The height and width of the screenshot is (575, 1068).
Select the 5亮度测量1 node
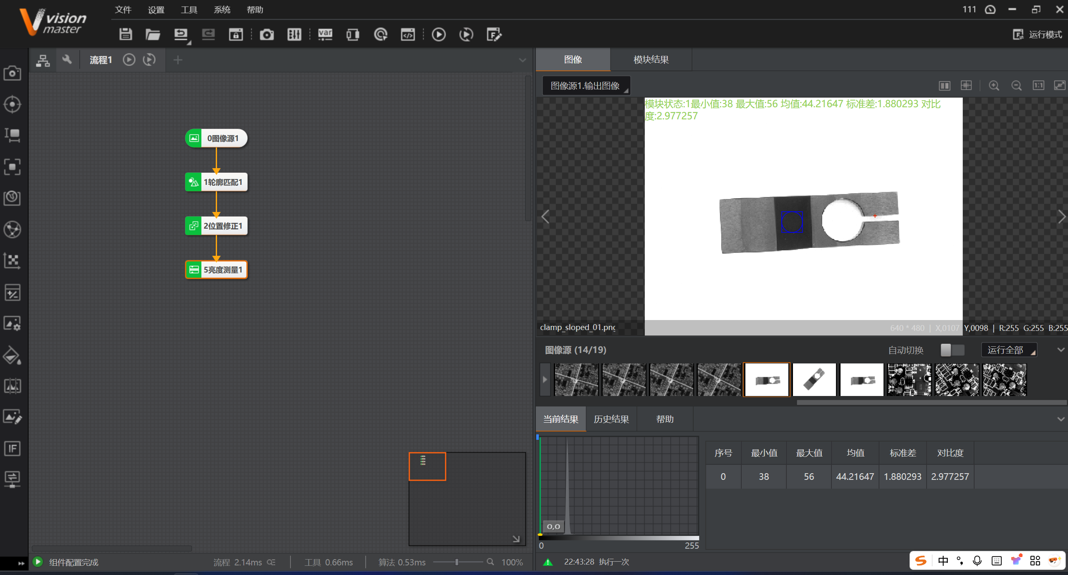tap(217, 270)
